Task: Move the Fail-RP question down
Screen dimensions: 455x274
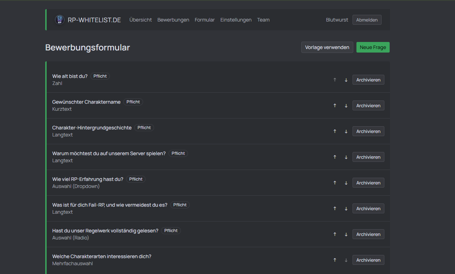Action: coord(346,208)
